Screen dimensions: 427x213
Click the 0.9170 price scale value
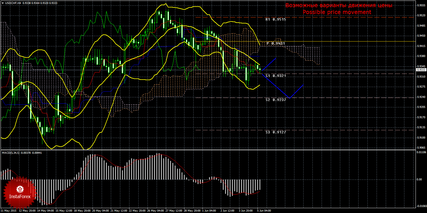[x=421, y=117]
